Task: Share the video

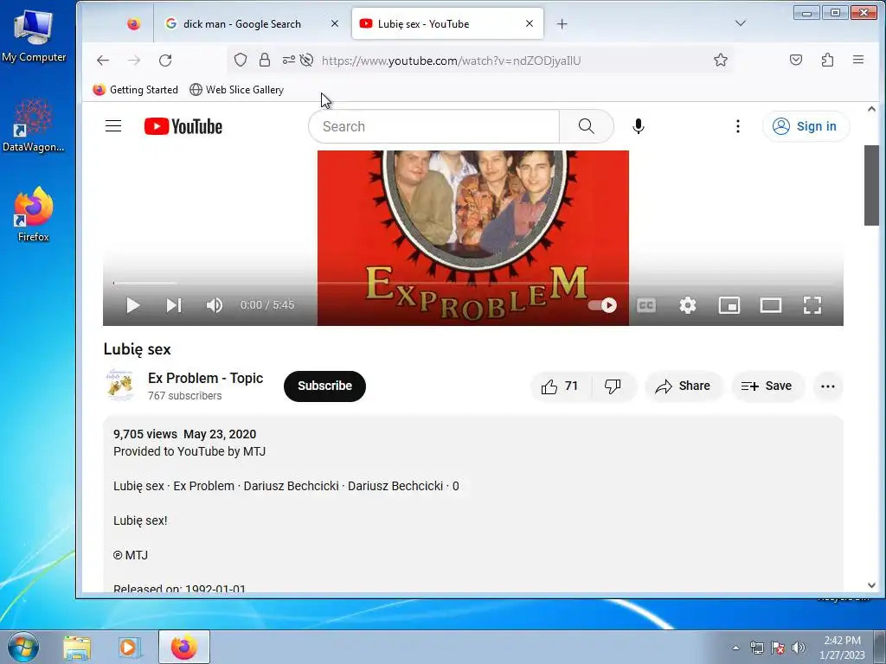Action: point(684,386)
